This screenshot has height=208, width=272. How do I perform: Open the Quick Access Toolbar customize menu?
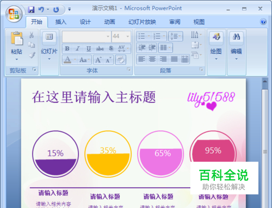(70, 9)
